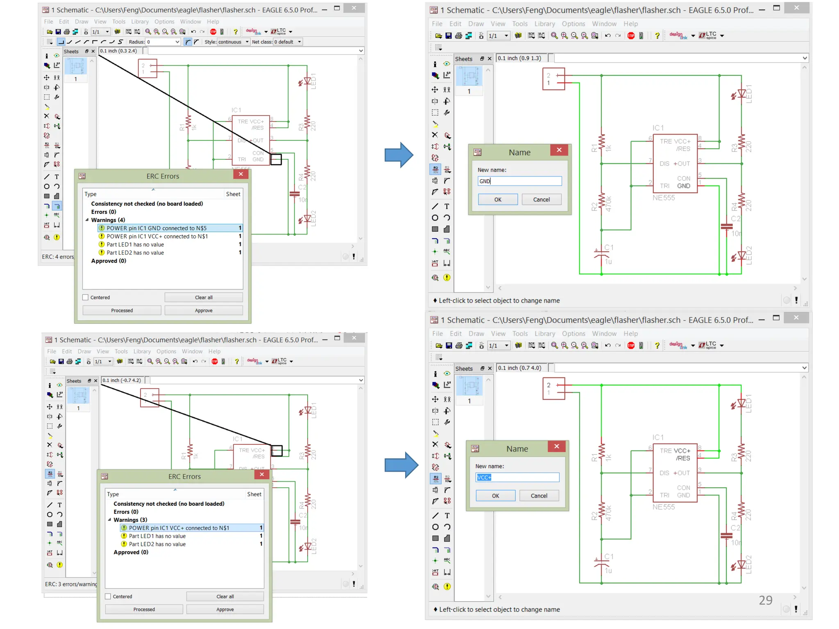Screen dimensions: 839x629
Task: Open Tools menu in the Radius toolbar window
Action: pyautogui.click(x=119, y=22)
